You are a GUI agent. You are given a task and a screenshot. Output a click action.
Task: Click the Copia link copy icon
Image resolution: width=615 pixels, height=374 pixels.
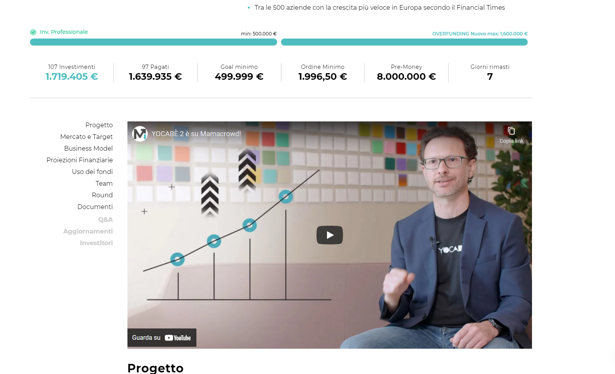coord(511,131)
